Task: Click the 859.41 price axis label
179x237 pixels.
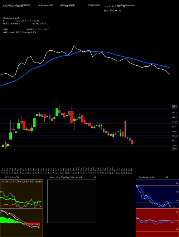Action: [x=174, y=131]
